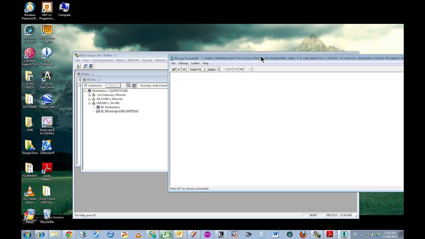Open EasyScope II for DS1M12 icon
Viewport: 425px width, 239px height.
coord(47,126)
